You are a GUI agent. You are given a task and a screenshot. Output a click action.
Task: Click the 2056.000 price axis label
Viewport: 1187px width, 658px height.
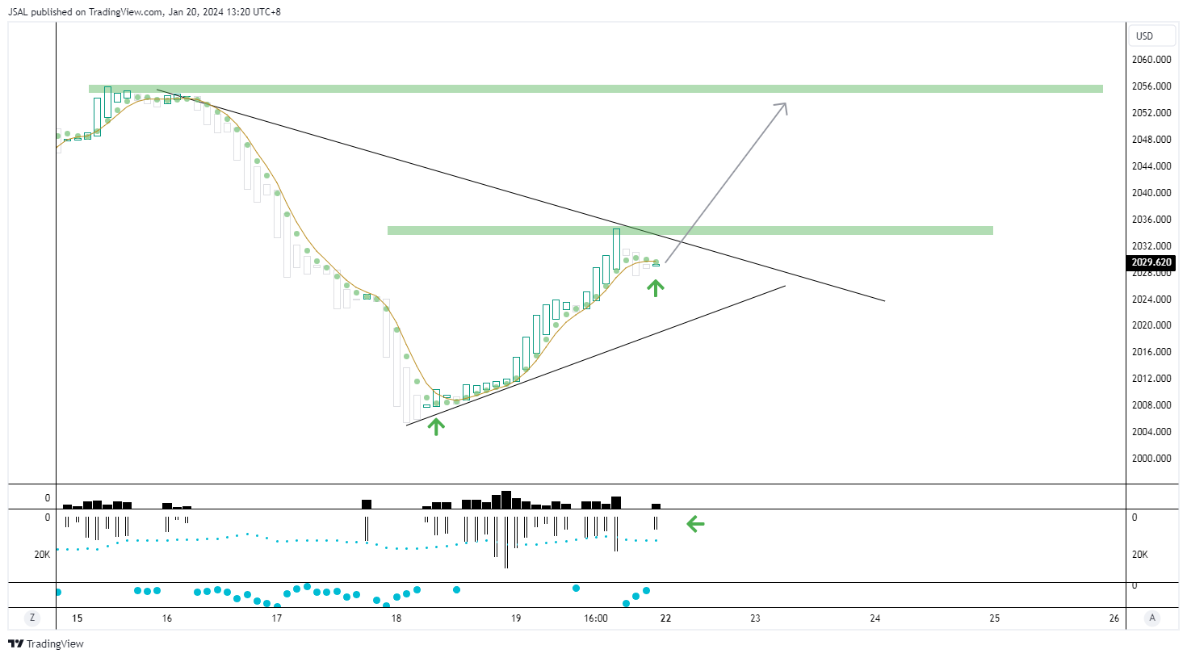pyautogui.click(x=1151, y=86)
